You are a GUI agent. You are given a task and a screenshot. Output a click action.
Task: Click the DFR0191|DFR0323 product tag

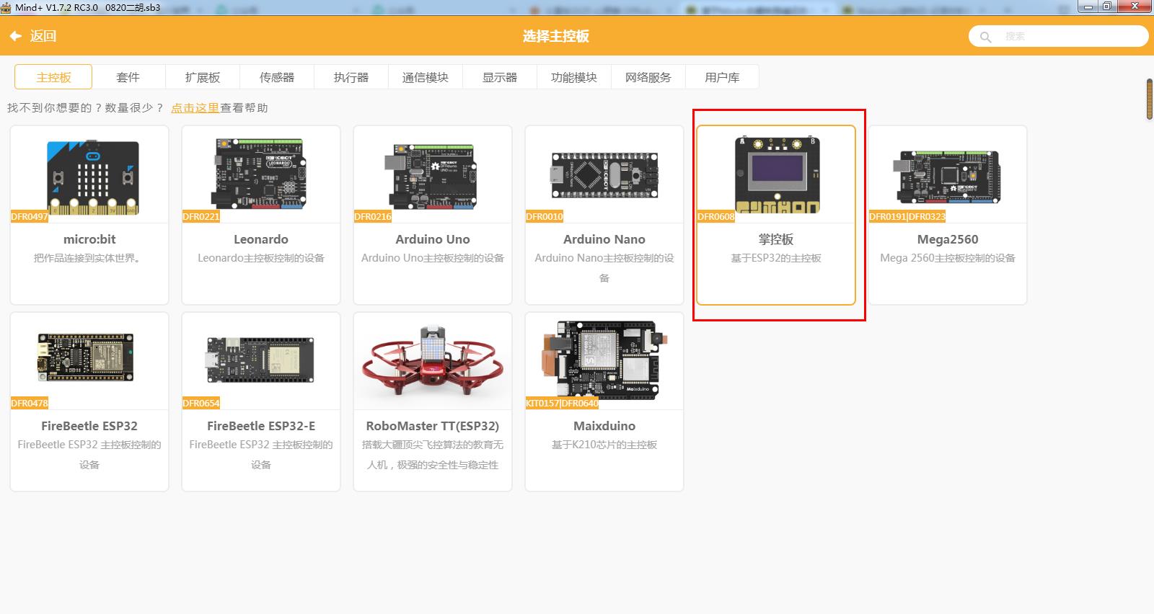[x=907, y=216]
